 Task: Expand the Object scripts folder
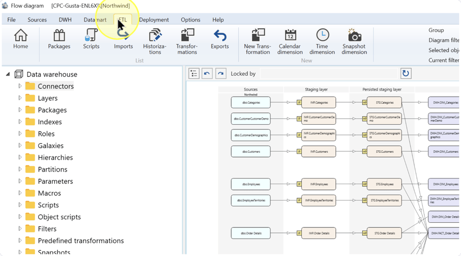(x=19, y=217)
